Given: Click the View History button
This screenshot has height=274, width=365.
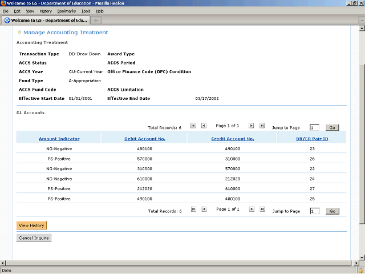Looking at the screenshot, I should (x=32, y=225).
